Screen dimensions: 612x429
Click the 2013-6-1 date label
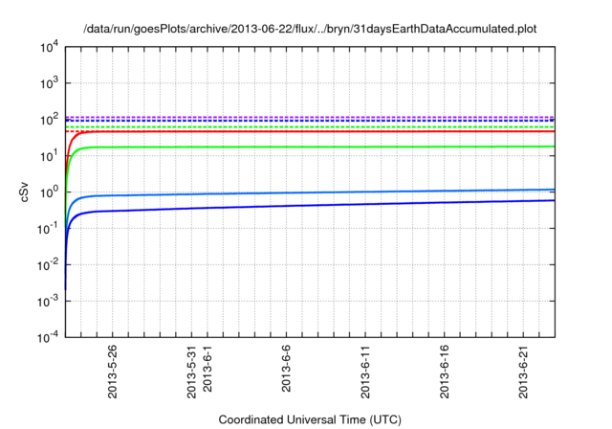208,369
